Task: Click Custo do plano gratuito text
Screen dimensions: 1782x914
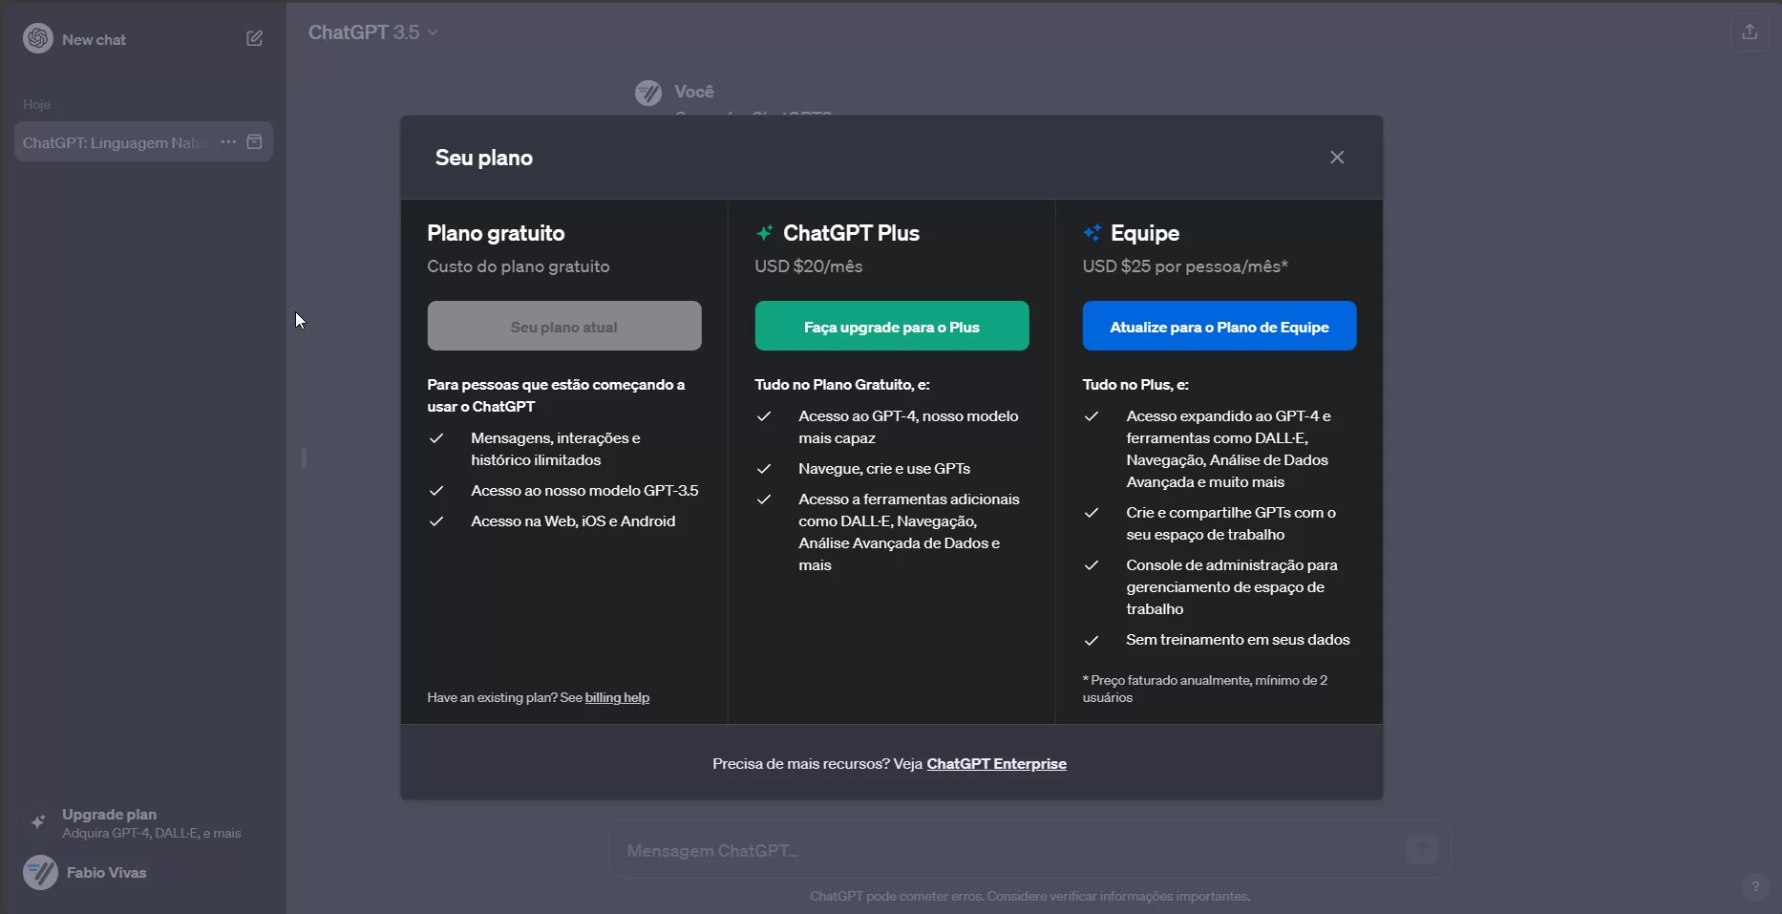Action: [519, 266]
